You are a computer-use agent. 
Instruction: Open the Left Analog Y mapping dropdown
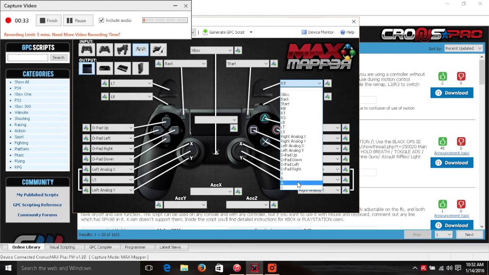(112, 190)
